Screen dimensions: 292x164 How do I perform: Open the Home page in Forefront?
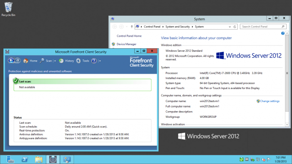tap(30, 61)
